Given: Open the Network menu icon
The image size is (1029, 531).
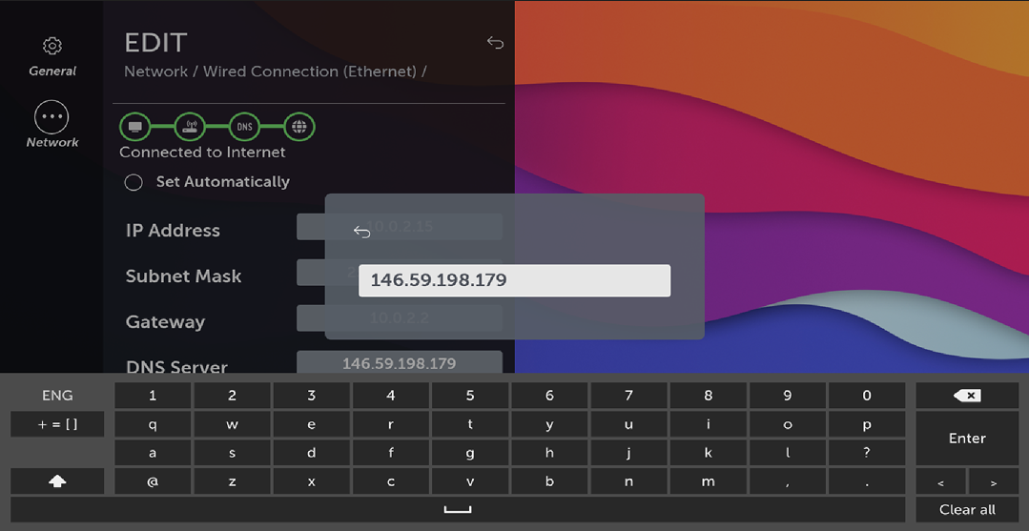Looking at the screenshot, I should [52, 118].
